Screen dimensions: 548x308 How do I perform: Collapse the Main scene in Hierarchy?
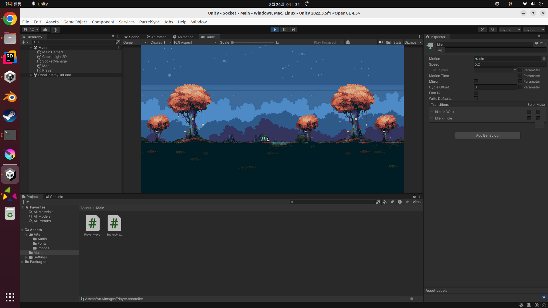click(31, 48)
